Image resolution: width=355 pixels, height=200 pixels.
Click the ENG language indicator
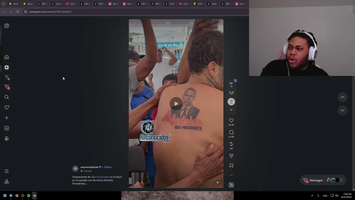point(325,196)
